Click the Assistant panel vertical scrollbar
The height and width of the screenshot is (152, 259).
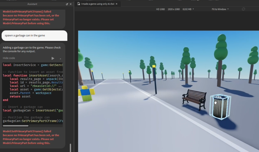tap(70, 148)
